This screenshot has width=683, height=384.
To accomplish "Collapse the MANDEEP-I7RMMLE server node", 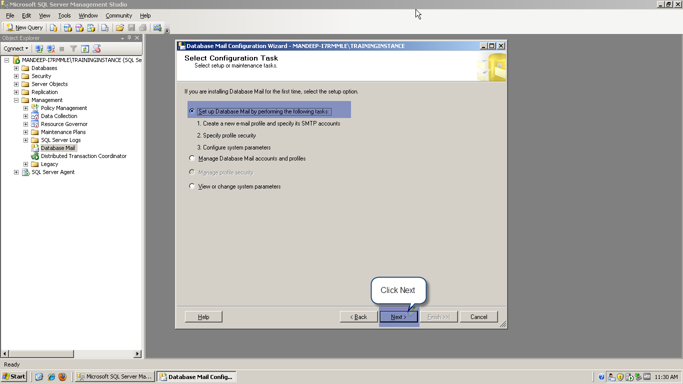I will (7, 60).
